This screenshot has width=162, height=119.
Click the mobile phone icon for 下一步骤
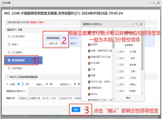coord(23,84)
